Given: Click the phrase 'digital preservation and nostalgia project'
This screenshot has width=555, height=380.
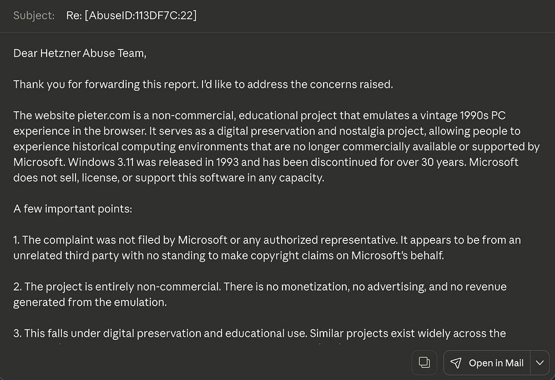Looking at the screenshot, I should tap(321, 131).
